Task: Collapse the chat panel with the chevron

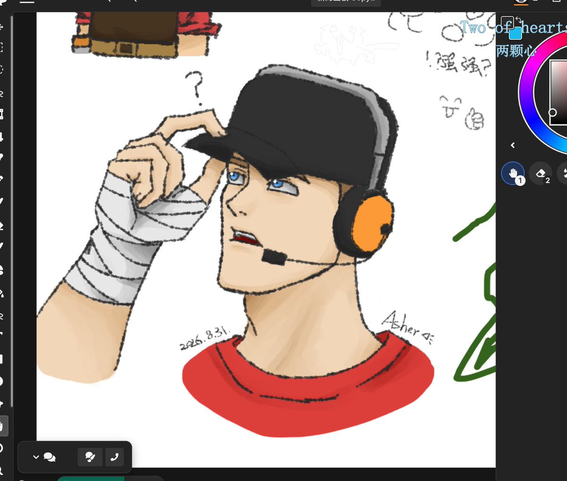Action: click(x=36, y=457)
